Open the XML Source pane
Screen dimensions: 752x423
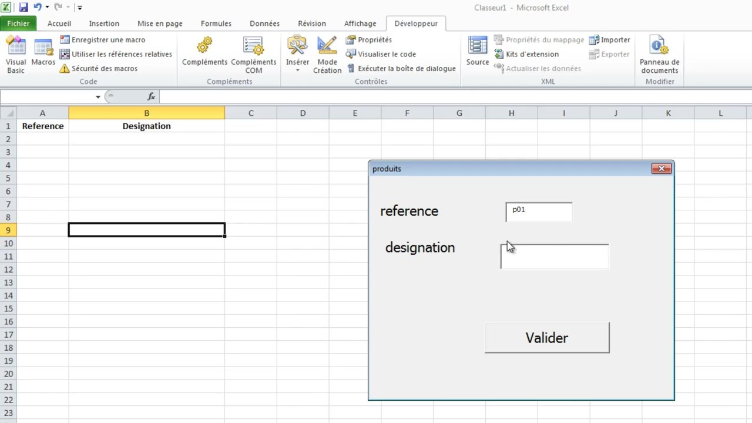point(478,52)
